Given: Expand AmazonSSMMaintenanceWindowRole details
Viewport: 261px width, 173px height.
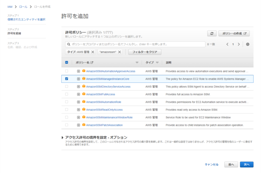Looking at the screenshot, I should (78, 118).
